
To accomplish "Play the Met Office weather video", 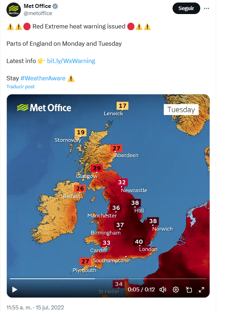I will 14,290.
